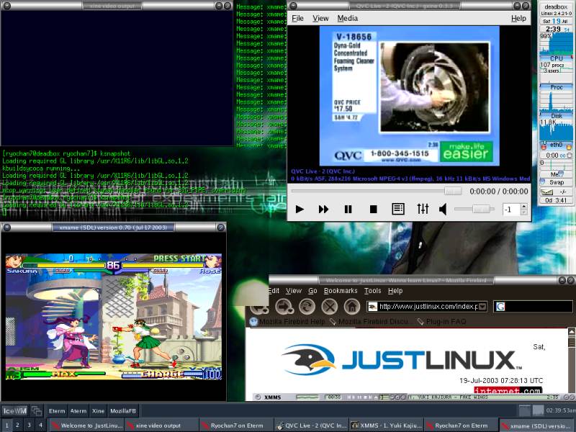Click the Disk monitor label in gkrellm

tap(556, 116)
